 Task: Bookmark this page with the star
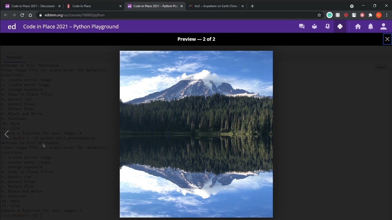pos(319,15)
